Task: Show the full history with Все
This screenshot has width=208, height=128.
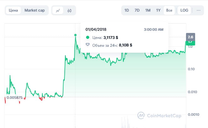Action: [x=169, y=10]
